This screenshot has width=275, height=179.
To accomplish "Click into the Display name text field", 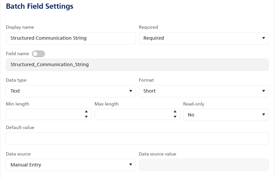I will point(71,38).
